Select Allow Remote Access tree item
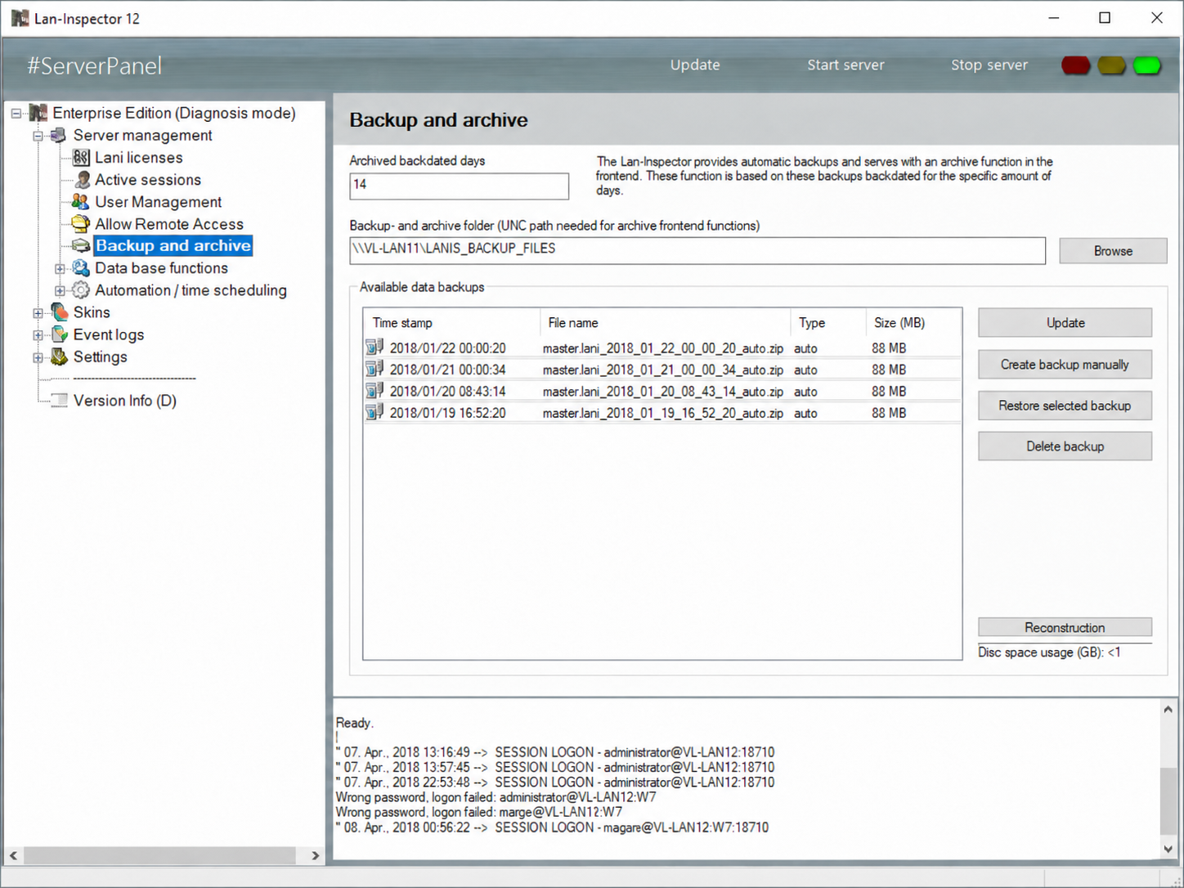Image resolution: width=1184 pixels, height=888 pixels. click(x=169, y=223)
